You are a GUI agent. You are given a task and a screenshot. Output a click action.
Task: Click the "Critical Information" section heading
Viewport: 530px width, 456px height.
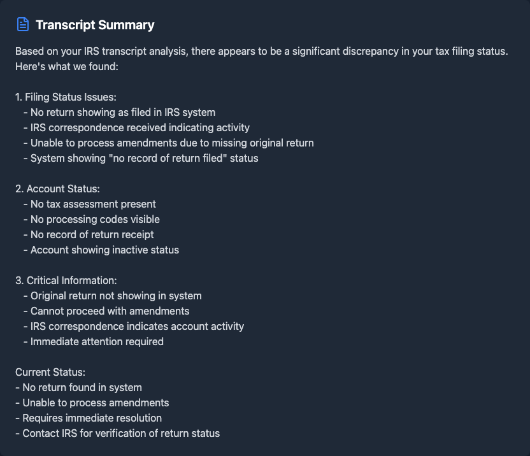click(66, 280)
